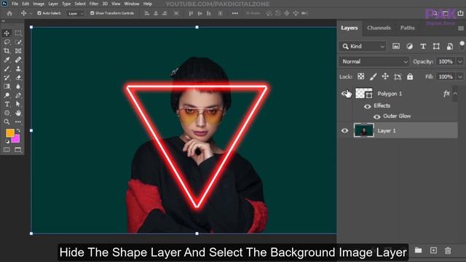Select the Gradient tool

pos(7,87)
